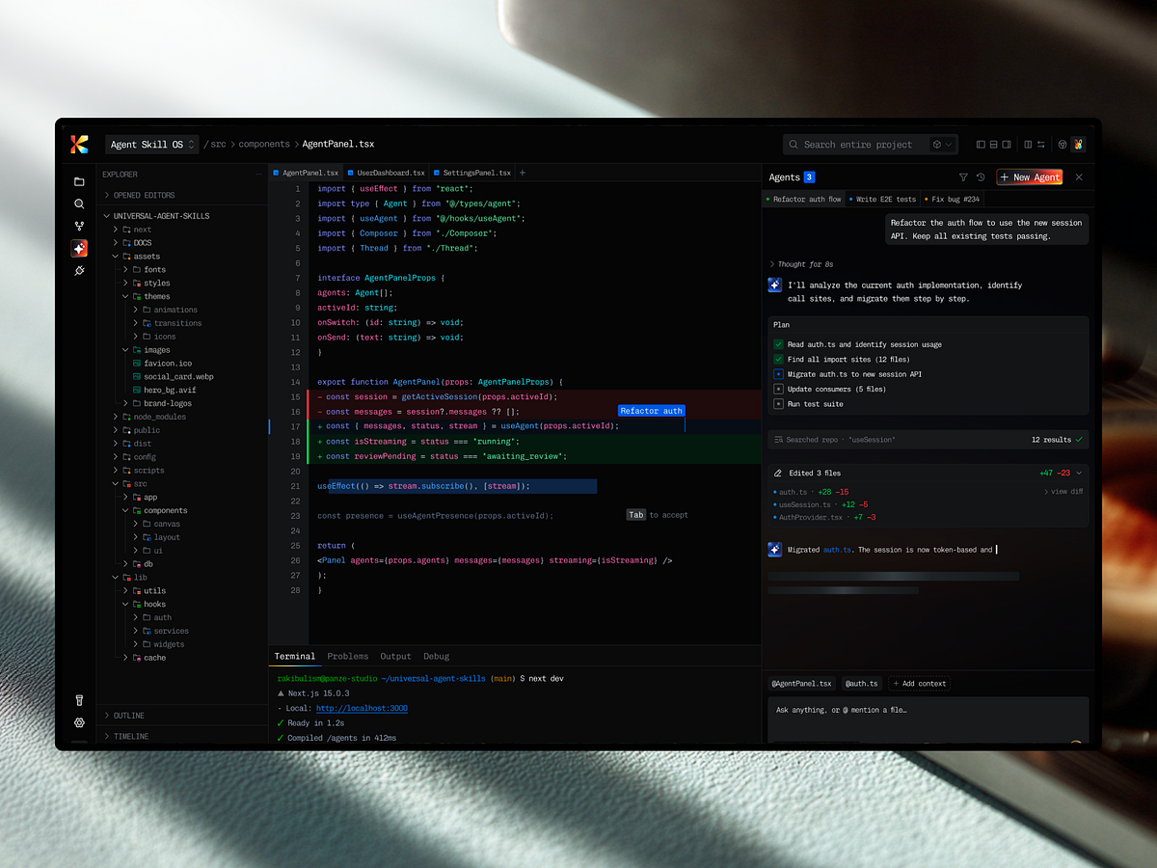Collapse the Edited 3 files section chevron

tap(1079, 474)
